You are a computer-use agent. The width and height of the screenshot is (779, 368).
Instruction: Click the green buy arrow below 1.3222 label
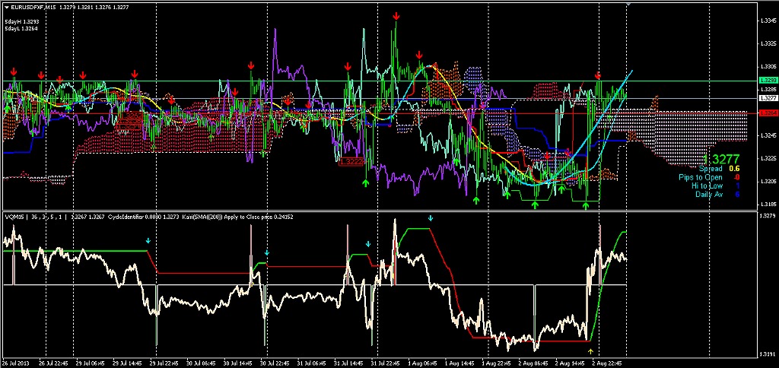pos(366,182)
